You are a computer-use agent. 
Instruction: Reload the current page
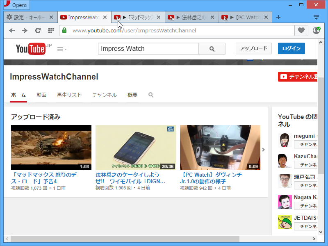pos(38,30)
